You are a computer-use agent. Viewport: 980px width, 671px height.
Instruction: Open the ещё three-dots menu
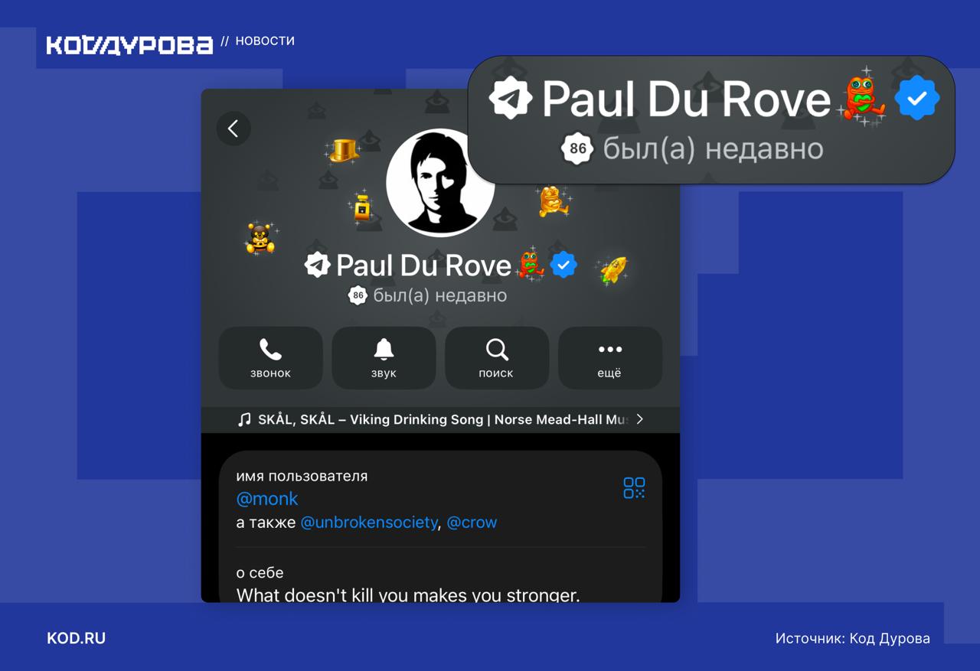[609, 358]
